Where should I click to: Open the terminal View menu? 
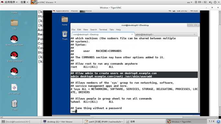(85, 29)
